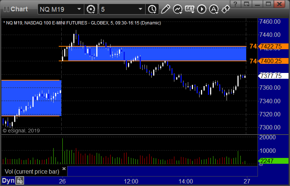Image resolution: width=290 pixels, height=186 pixels.
Task: Click the 26 date axis label
Action: click(x=62, y=181)
